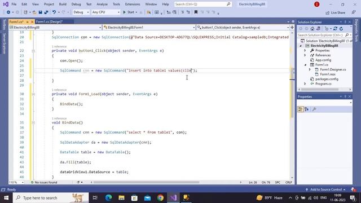The height and width of the screenshot is (203, 361).
Task: Switch to Form1.cs [Design] tab
Action: pos(49,21)
